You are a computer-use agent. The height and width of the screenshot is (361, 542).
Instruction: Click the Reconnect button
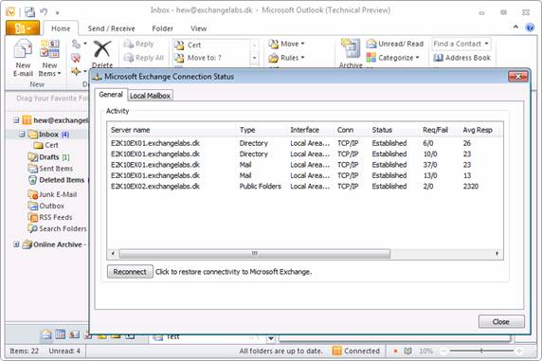click(130, 272)
